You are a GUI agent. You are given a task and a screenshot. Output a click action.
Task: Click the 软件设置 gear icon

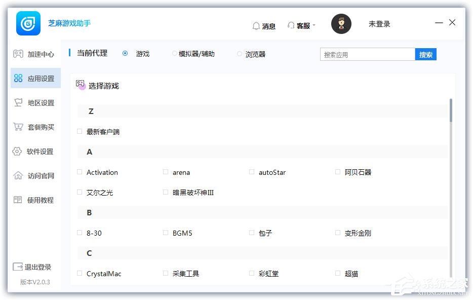pyautogui.click(x=17, y=151)
